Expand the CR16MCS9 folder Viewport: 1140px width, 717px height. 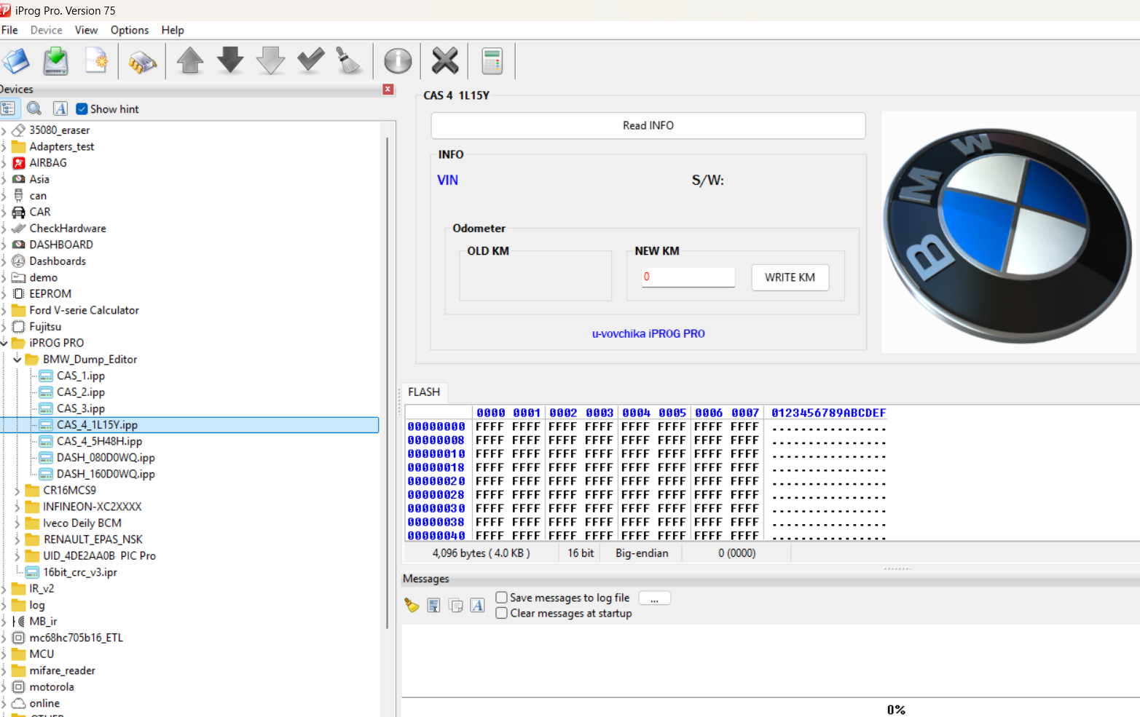tap(17, 491)
